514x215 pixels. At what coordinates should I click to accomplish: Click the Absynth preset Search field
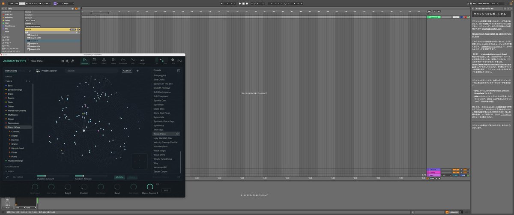(93, 71)
